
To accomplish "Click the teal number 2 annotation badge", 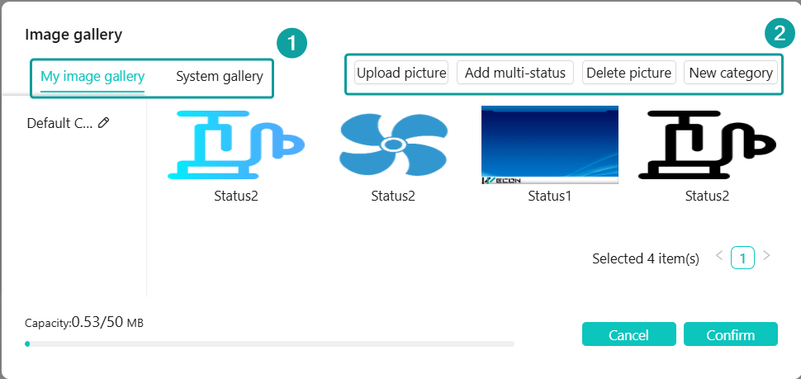I will point(780,34).
